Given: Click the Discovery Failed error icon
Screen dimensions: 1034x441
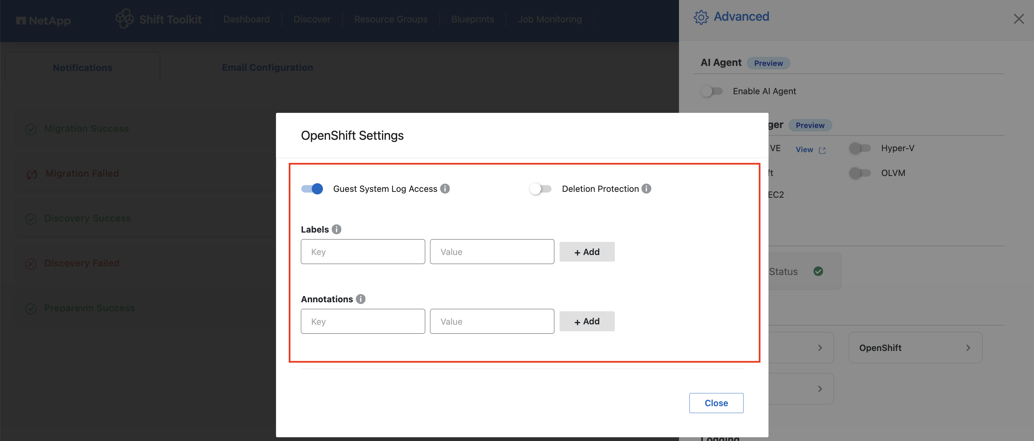Looking at the screenshot, I should [31, 264].
